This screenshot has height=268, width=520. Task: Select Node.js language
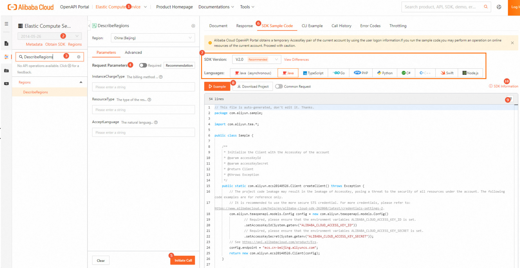[470, 73]
